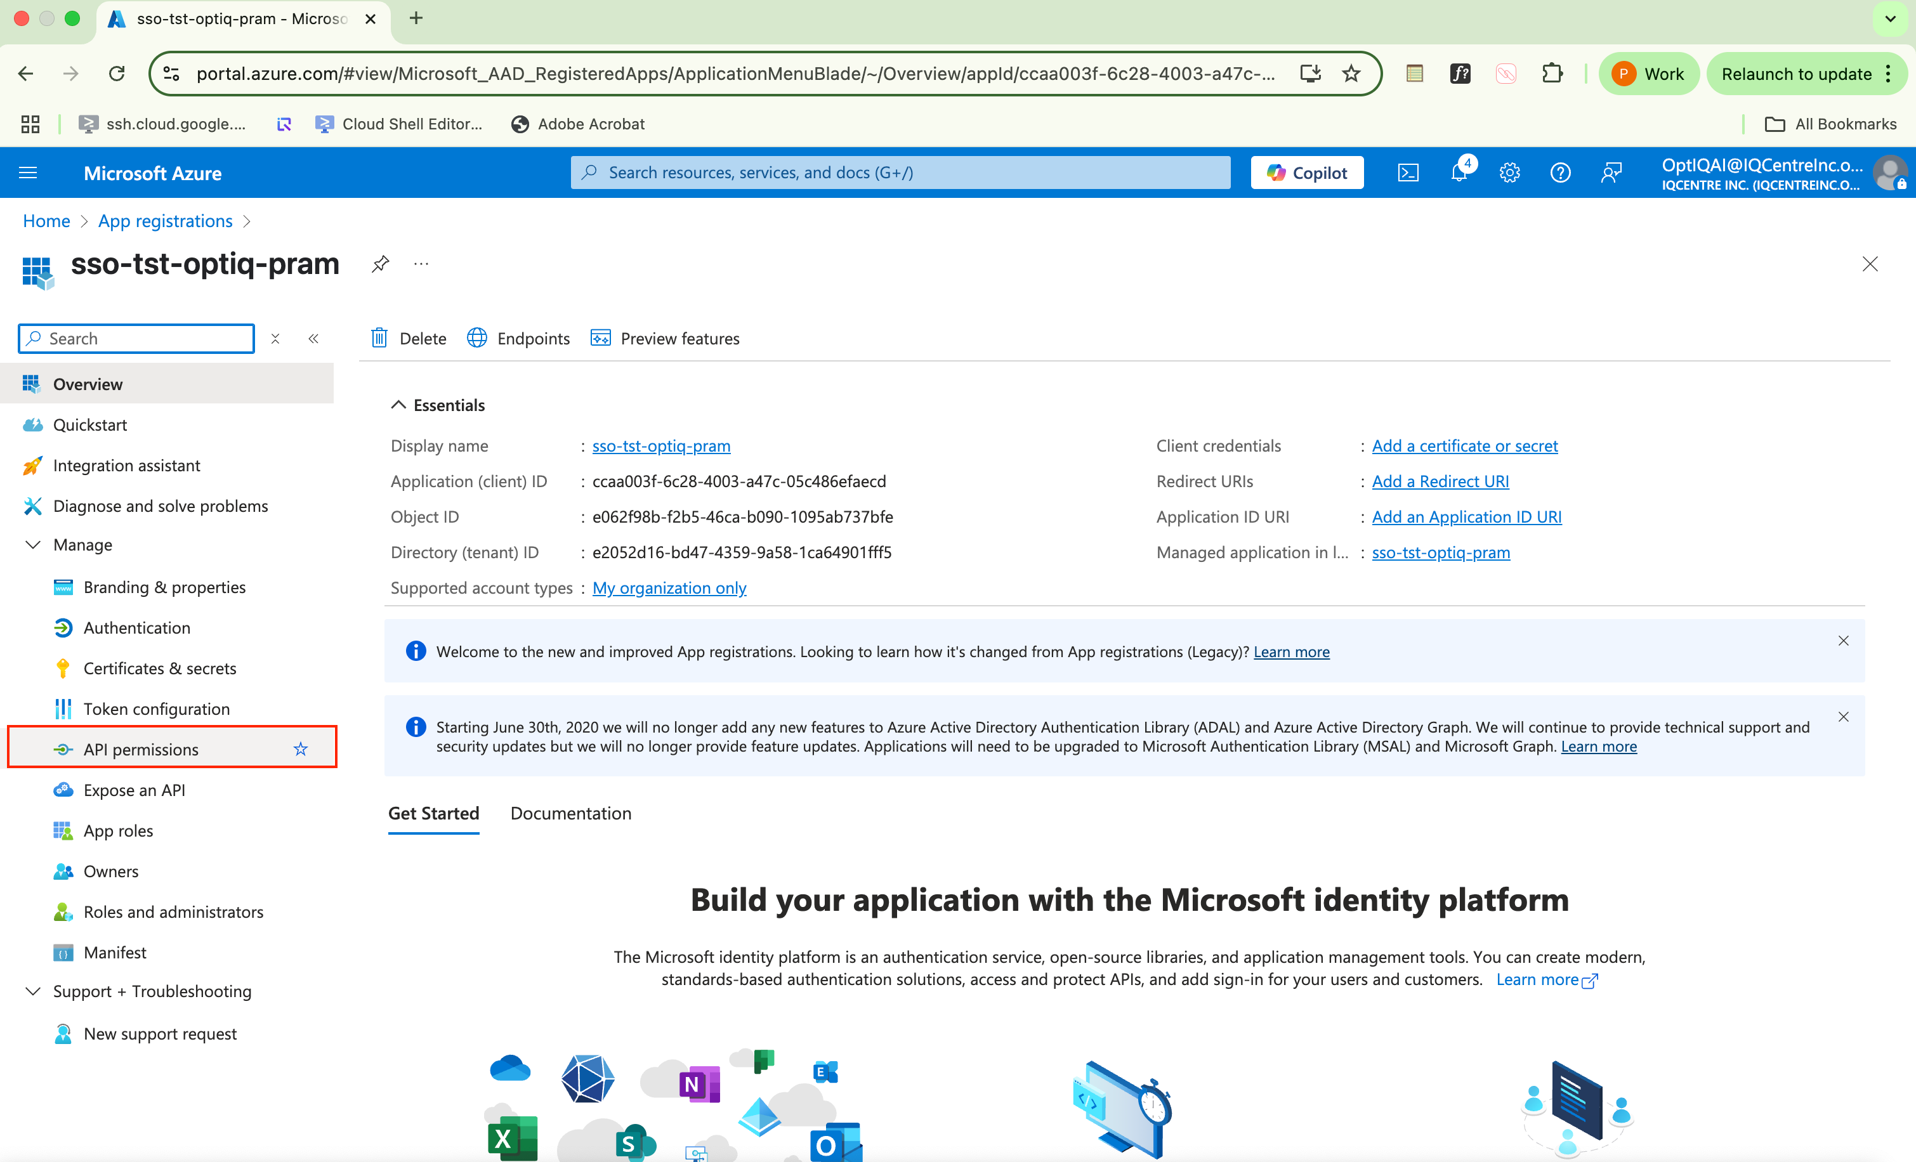Go to Home breadcrumb
This screenshot has width=1916, height=1162.
47,221
